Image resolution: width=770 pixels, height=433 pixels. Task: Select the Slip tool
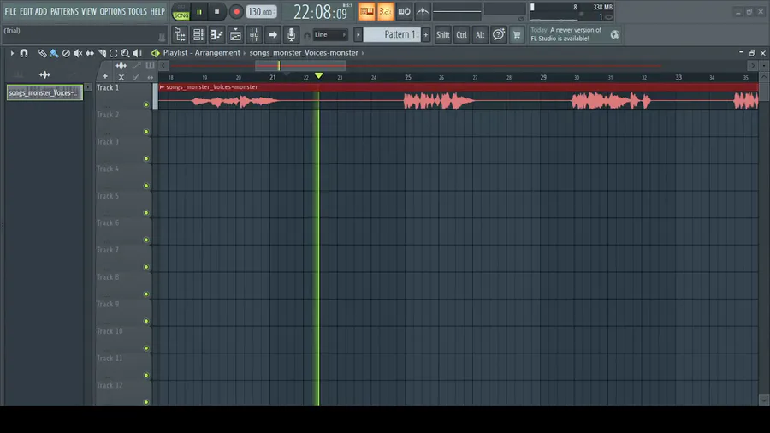[90, 53]
